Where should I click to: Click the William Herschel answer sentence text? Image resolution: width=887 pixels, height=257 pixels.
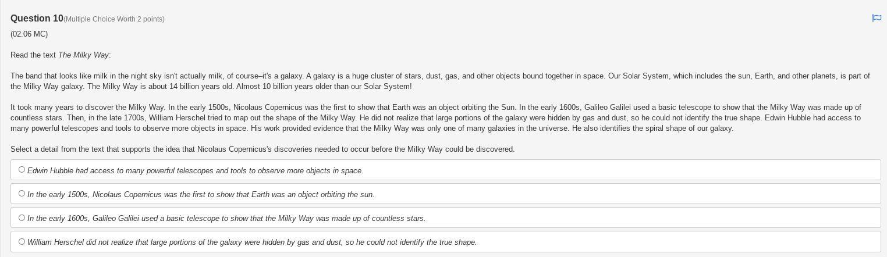(252, 242)
